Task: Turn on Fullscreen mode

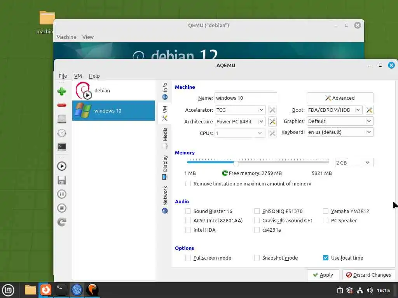Action: [188, 258]
